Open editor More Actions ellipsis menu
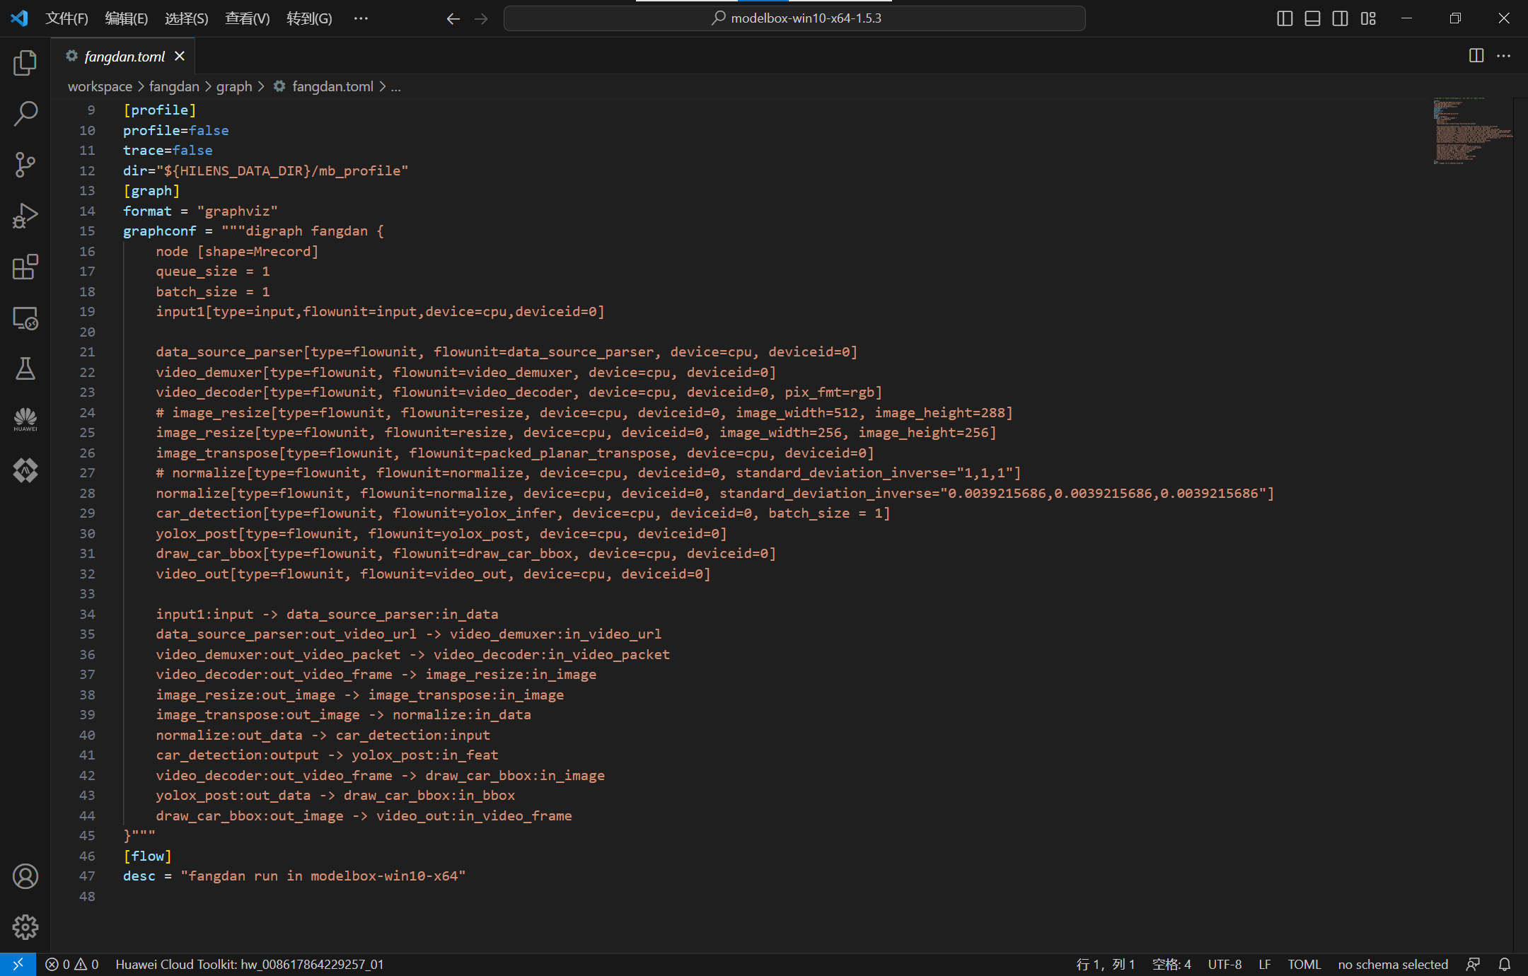 [1504, 56]
